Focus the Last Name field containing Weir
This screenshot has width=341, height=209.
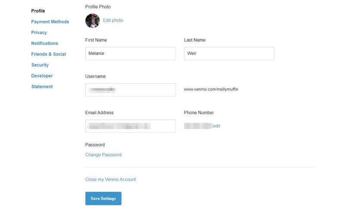point(229,53)
